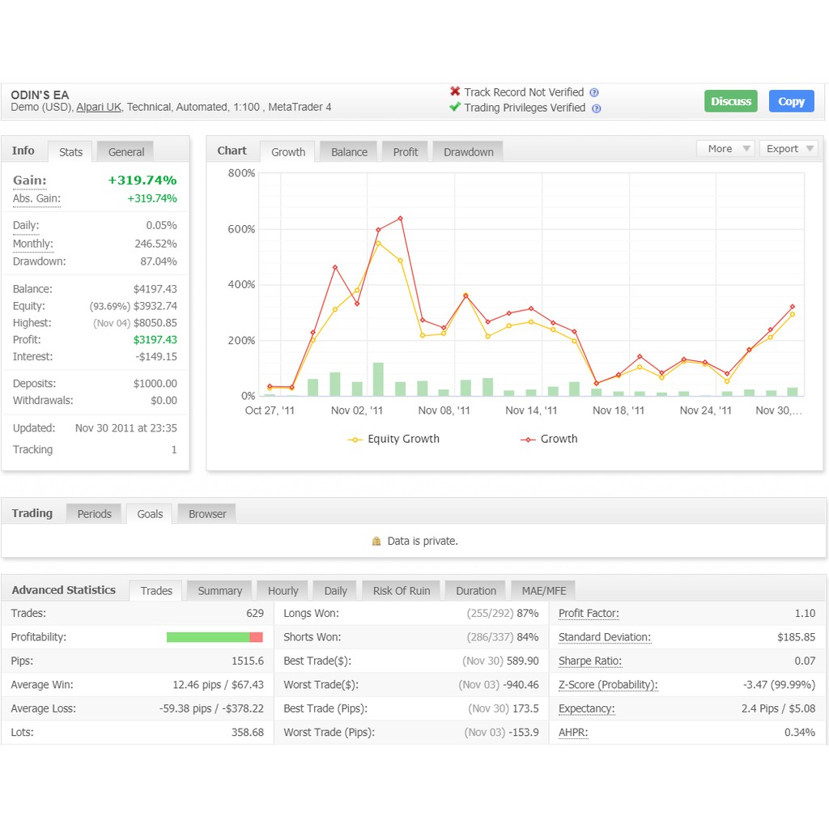
Task: Select the General info tab
Action: (126, 152)
